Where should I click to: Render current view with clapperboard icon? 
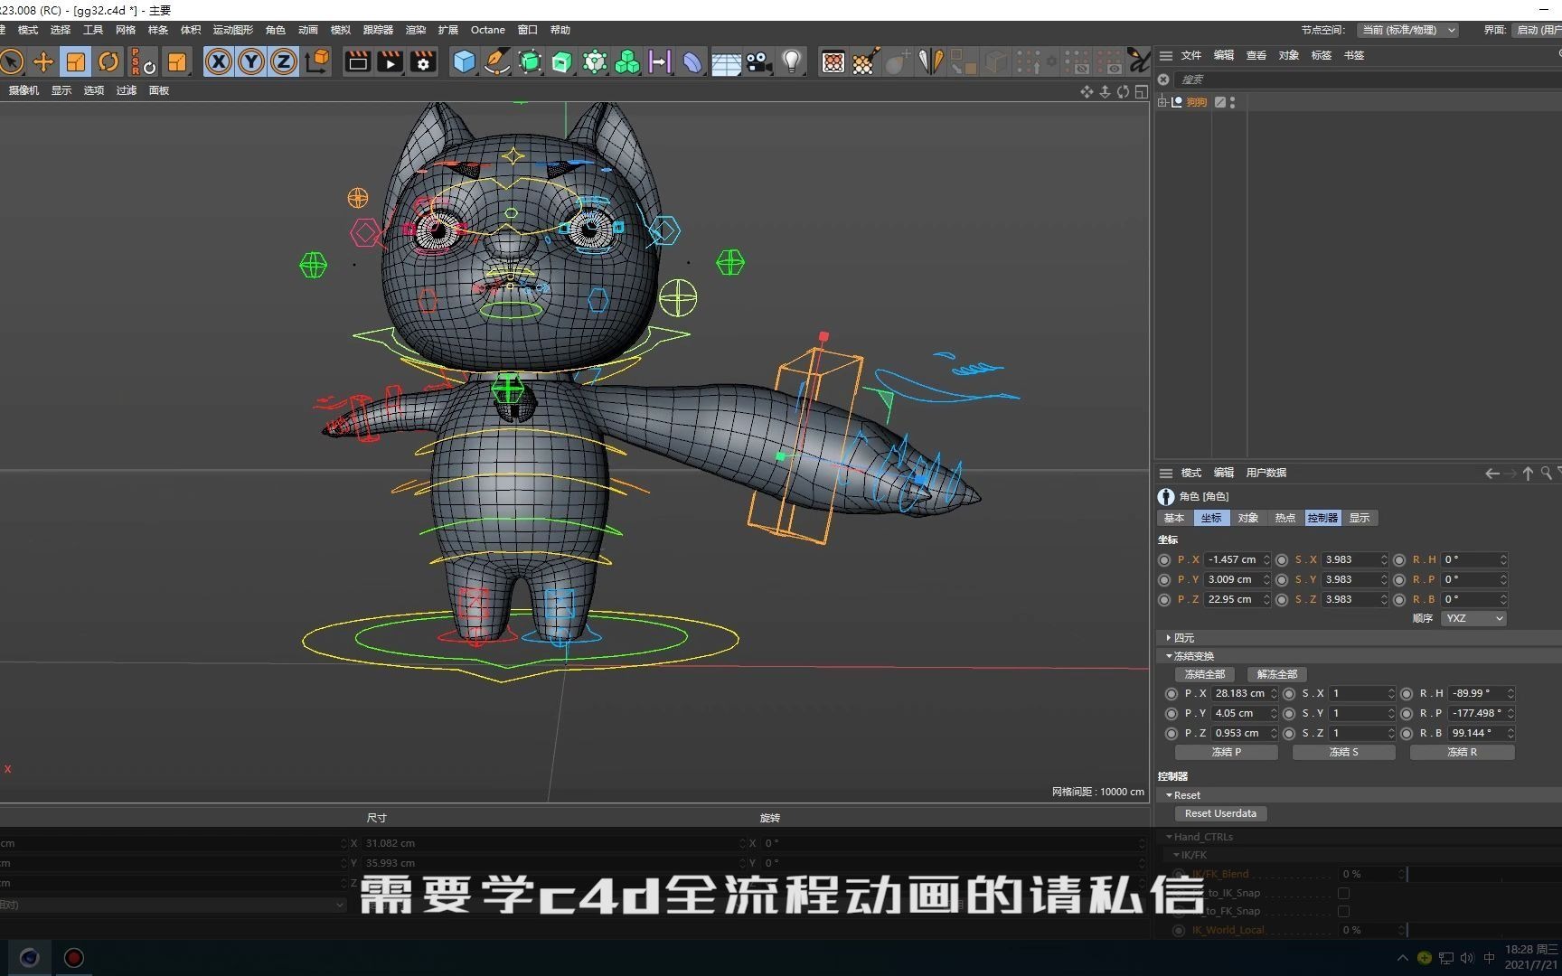click(x=390, y=61)
